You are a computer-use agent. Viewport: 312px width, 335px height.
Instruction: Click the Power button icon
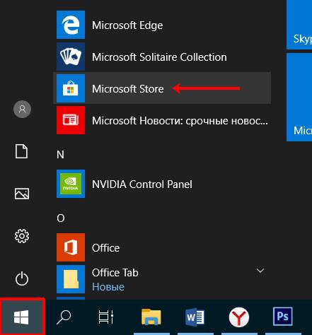coord(22,278)
